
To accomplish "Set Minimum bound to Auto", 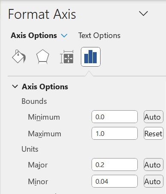I will coord(154,117).
